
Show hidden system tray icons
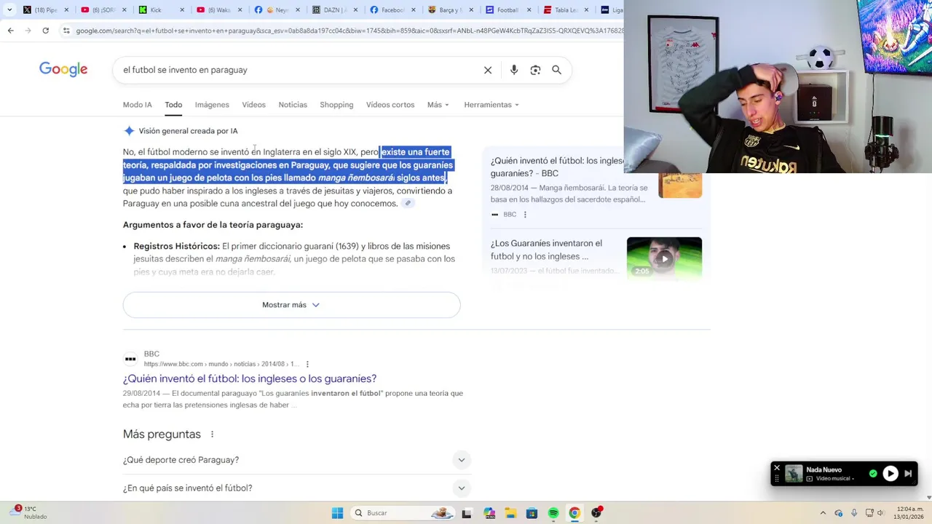823,513
